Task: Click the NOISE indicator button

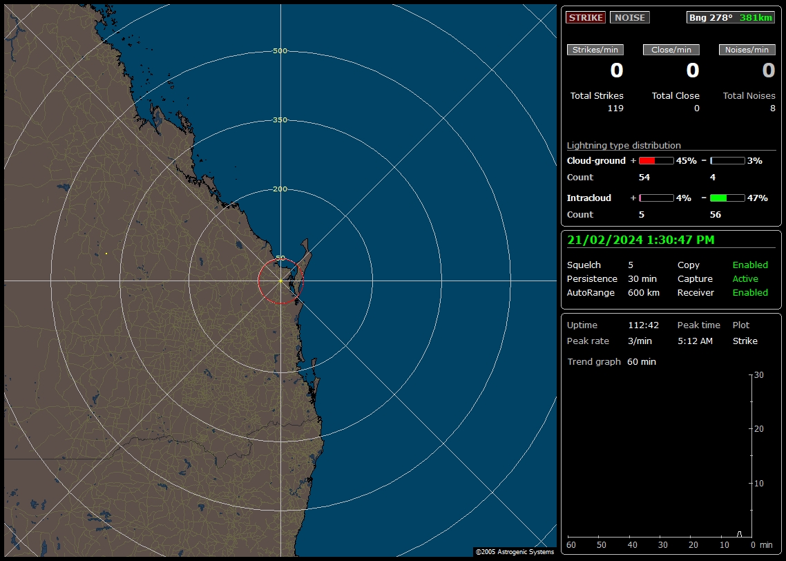Action: click(630, 17)
